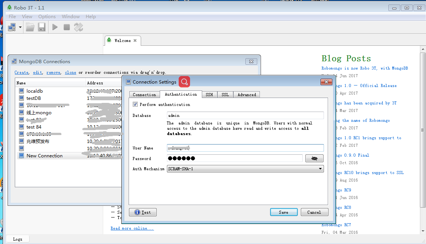
Task: Click the Welcome page vertical scrollbar
Action: [x=423, y=130]
